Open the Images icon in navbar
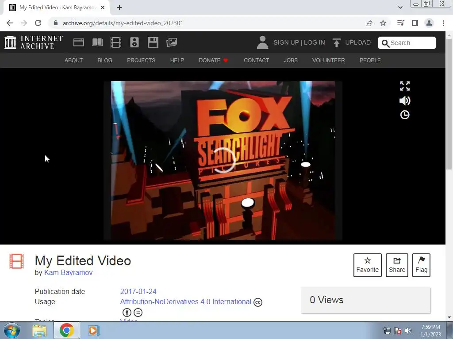The image size is (453, 339). click(x=172, y=42)
